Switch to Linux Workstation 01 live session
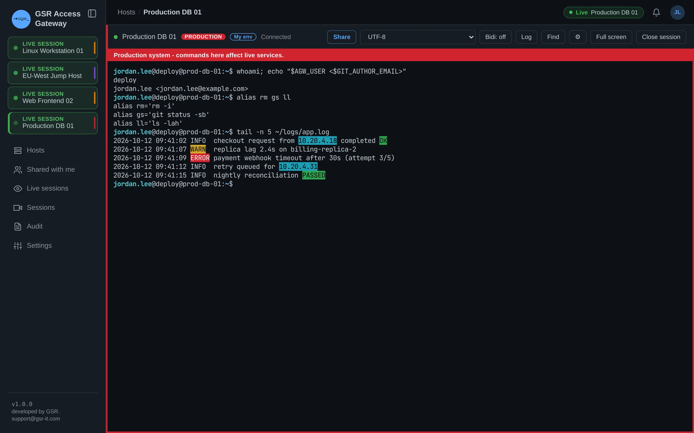 point(53,48)
